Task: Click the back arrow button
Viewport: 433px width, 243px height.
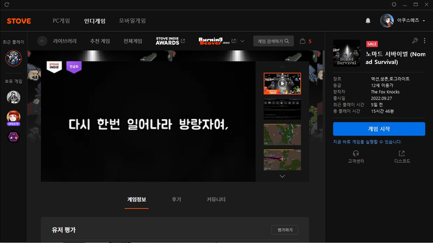Action: click(42, 41)
